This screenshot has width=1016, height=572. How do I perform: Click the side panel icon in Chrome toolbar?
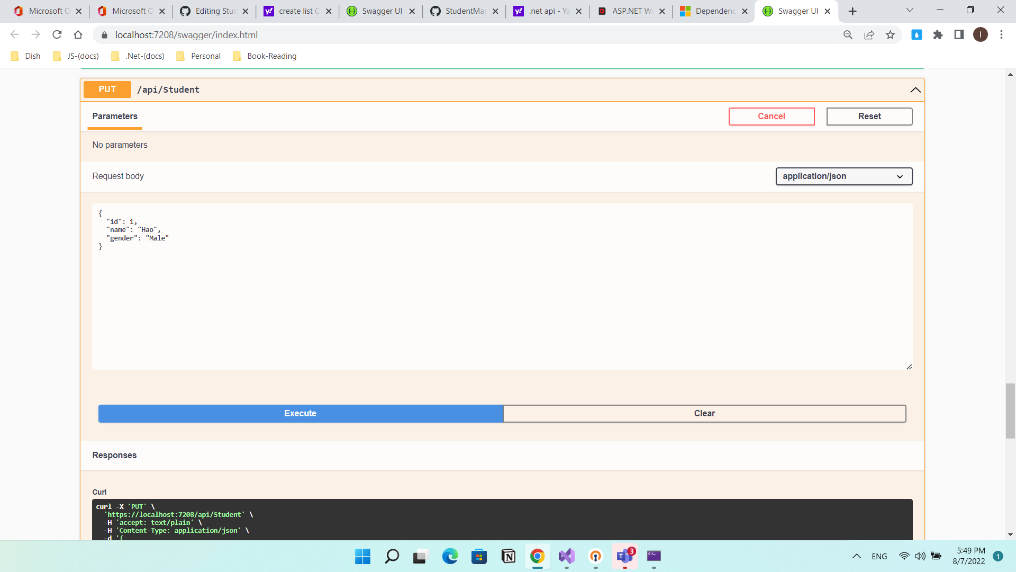tap(959, 34)
